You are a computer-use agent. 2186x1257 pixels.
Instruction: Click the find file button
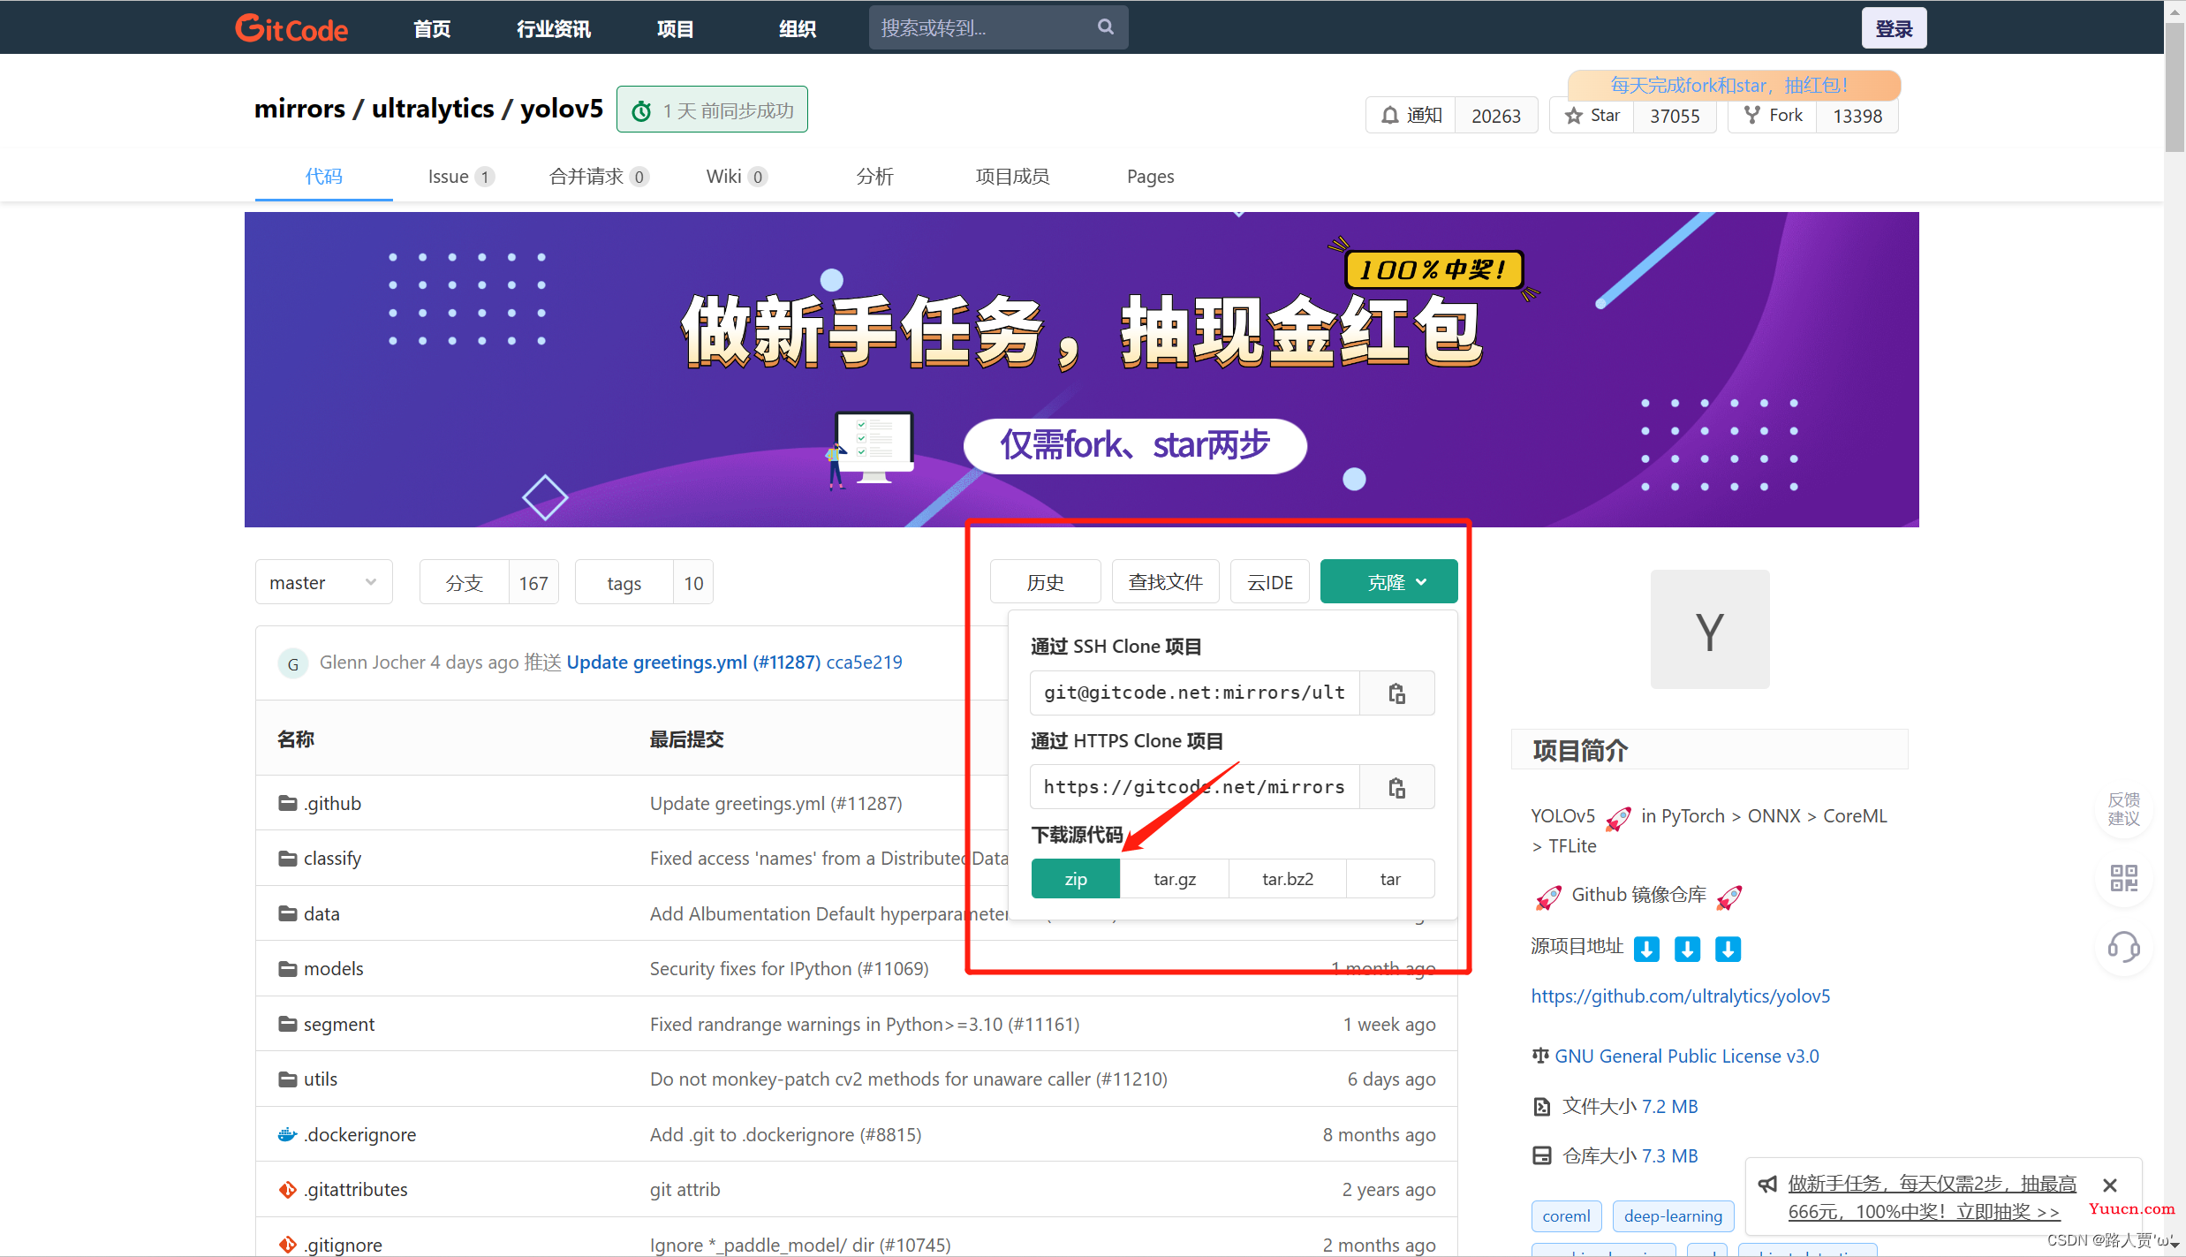coord(1165,582)
